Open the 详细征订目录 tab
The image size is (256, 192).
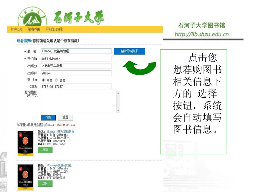tap(54, 29)
